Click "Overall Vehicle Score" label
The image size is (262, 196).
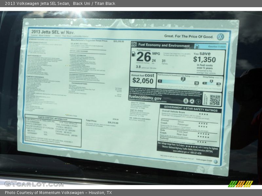coord(173,112)
